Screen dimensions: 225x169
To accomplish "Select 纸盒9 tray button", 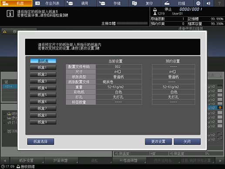I will coord(43,122).
